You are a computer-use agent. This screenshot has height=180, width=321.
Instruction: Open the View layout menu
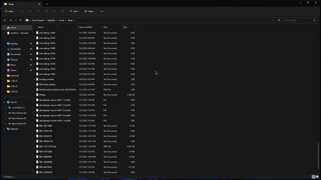pyautogui.click(x=89, y=11)
